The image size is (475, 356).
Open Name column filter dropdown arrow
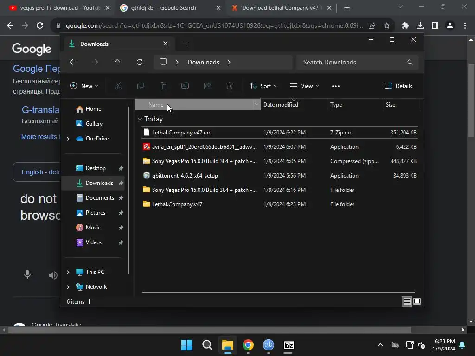(x=256, y=104)
